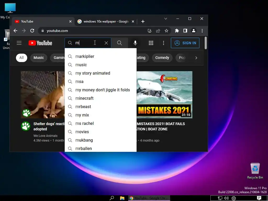This screenshot has width=268, height=201.
Task: Click the YouTube logo
Action: (40, 43)
